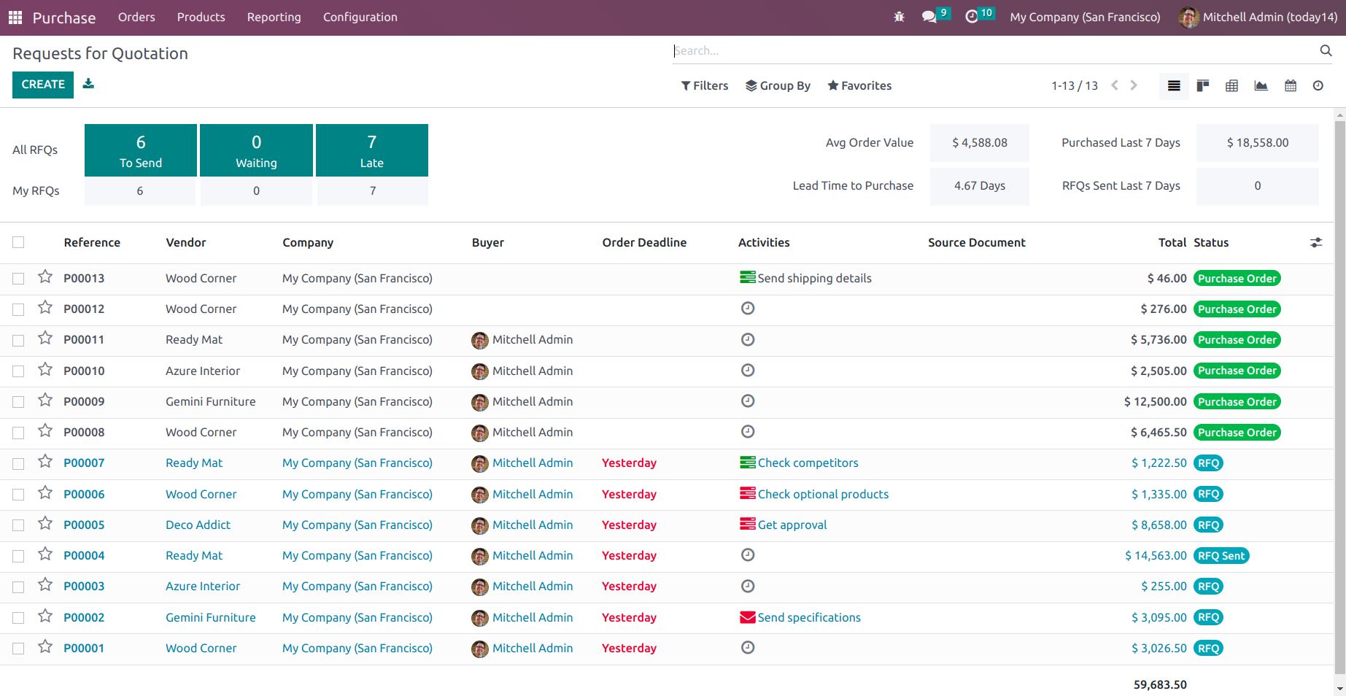
Task: Switch to kanban view
Action: tap(1203, 86)
